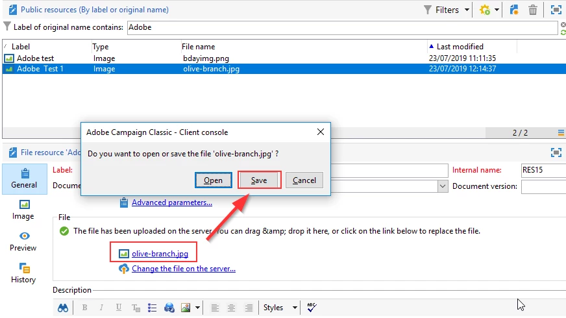Click the Document version field
This screenshot has height=318, width=566.
[544, 186]
